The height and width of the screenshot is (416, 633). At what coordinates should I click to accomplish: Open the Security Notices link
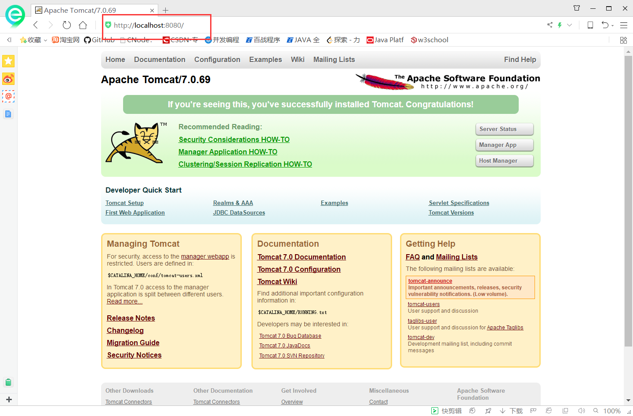pos(134,355)
